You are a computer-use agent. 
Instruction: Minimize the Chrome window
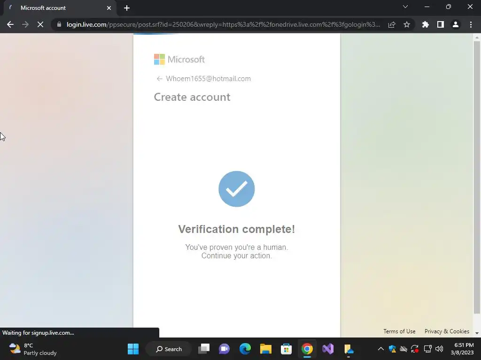[x=427, y=7]
